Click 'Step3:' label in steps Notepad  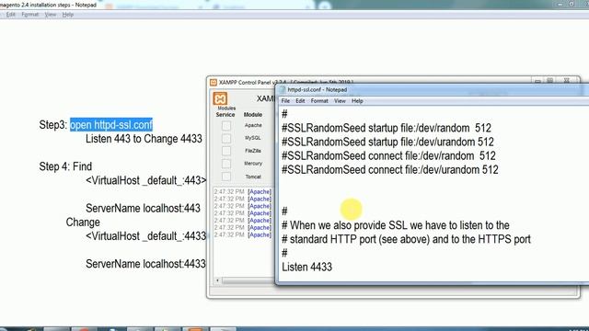(x=53, y=125)
